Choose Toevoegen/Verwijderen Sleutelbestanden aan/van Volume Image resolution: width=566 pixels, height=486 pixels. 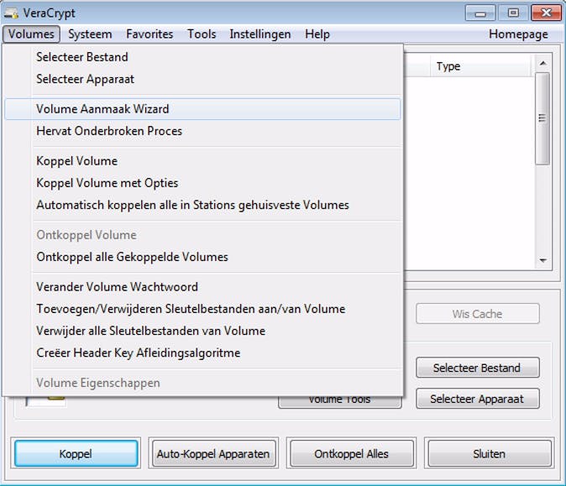point(202,309)
